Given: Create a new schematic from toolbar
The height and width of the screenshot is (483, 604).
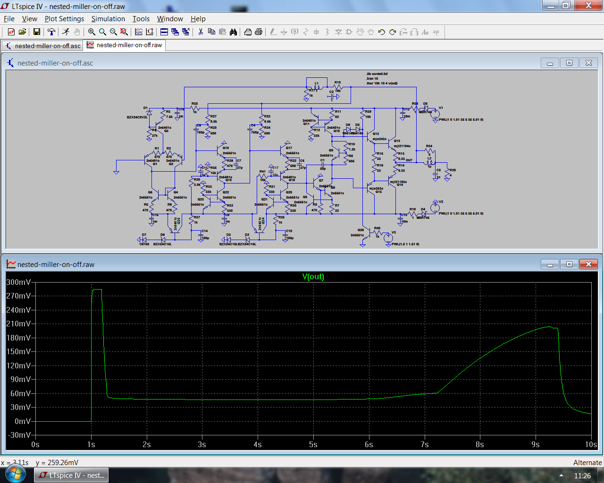Looking at the screenshot, I should [11, 32].
